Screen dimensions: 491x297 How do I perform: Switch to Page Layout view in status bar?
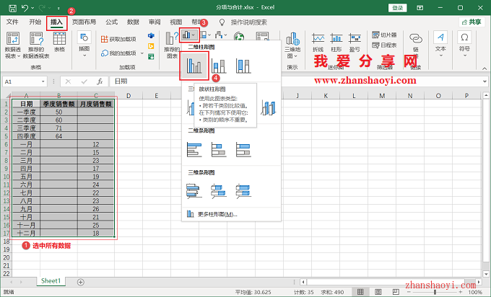point(378,292)
